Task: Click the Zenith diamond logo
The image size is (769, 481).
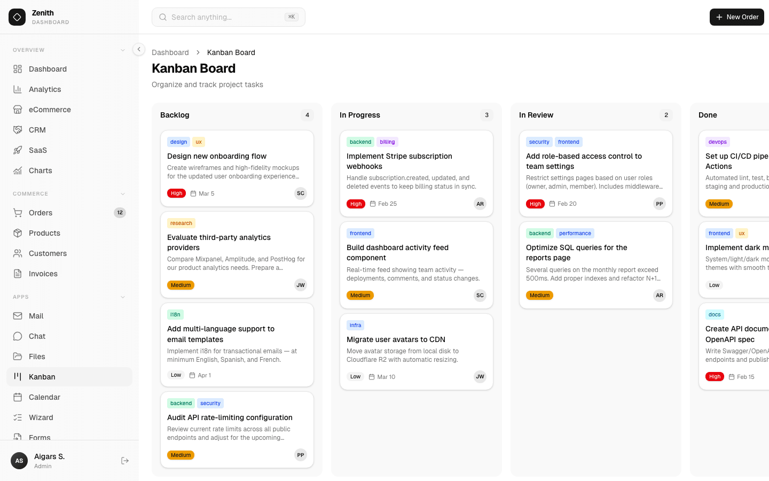Action: pyautogui.click(x=17, y=17)
